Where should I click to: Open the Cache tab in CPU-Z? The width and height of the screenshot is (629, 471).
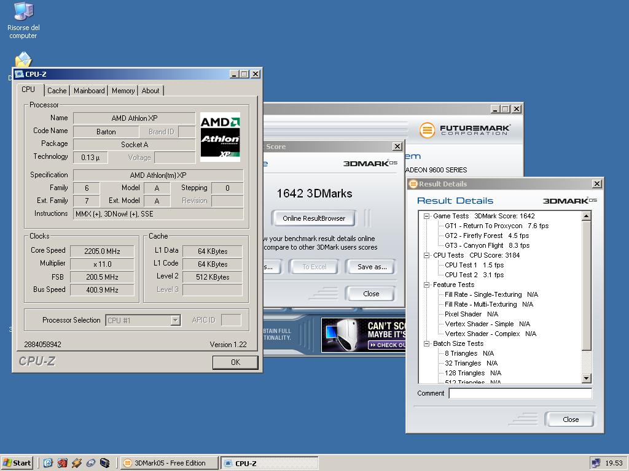pyautogui.click(x=57, y=91)
